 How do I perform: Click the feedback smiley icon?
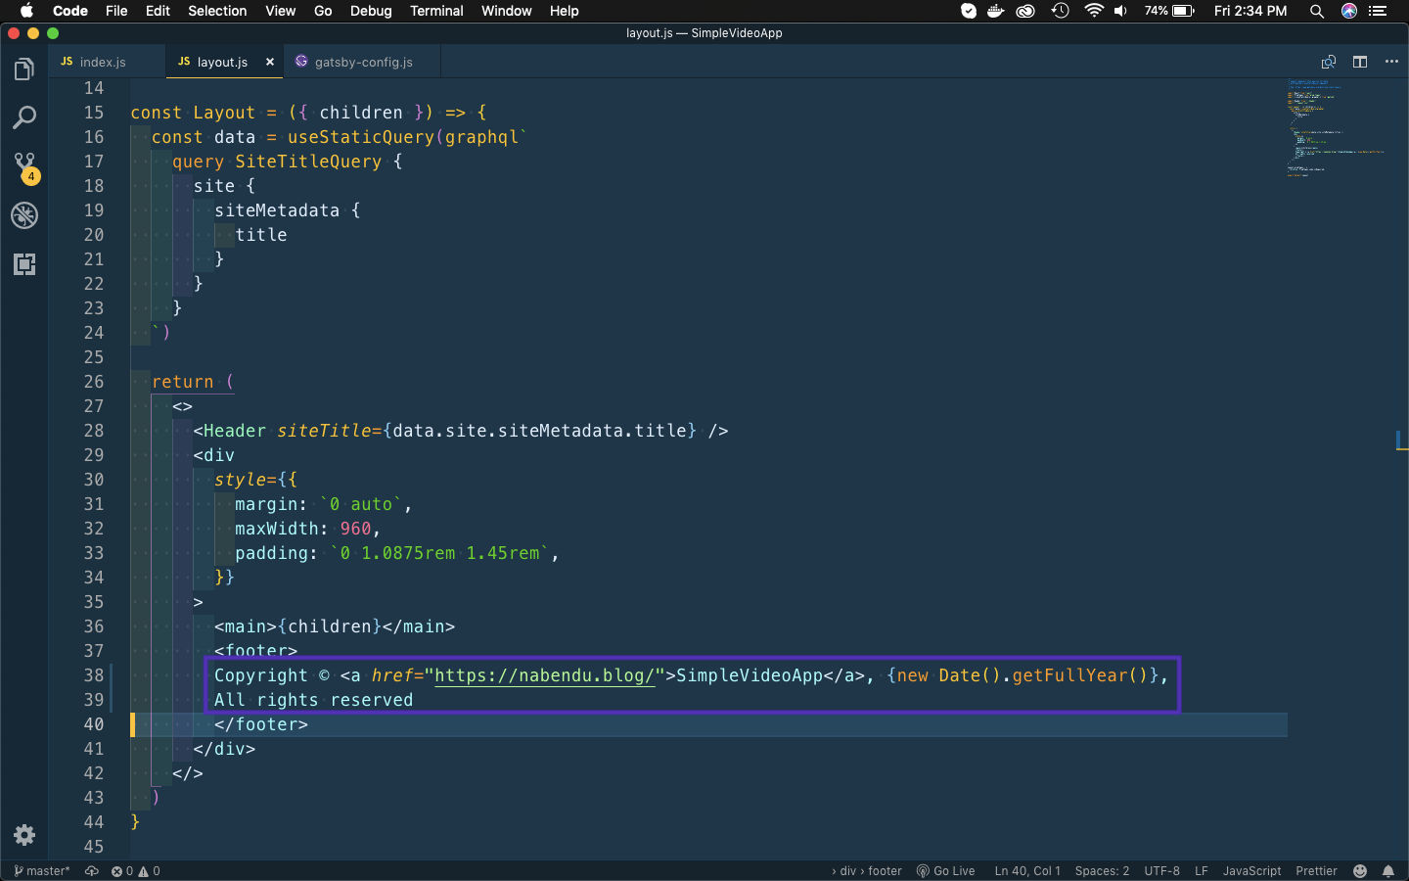click(1360, 871)
